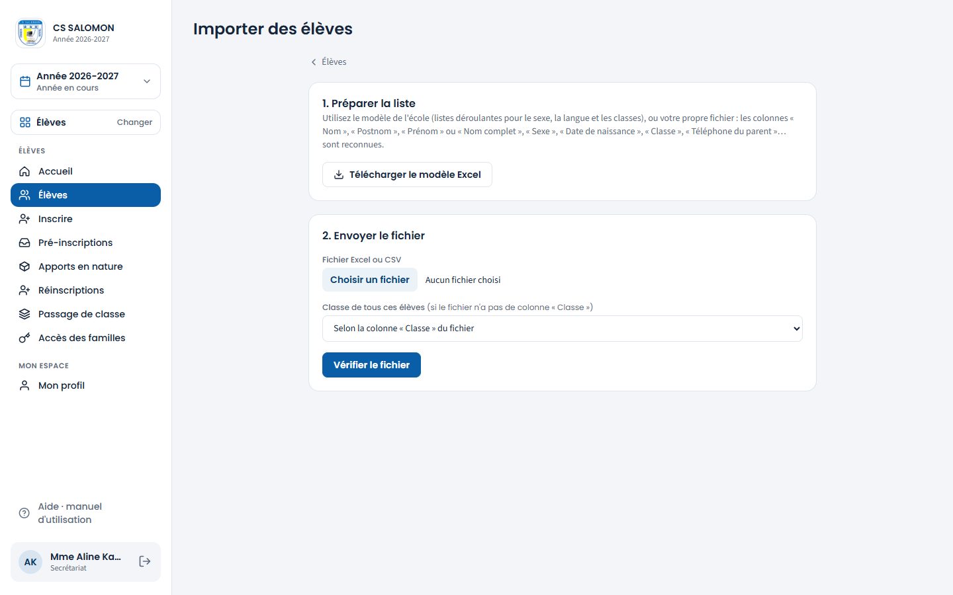Click the Accueil home icon
953x595 pixels.
point(24,171)
